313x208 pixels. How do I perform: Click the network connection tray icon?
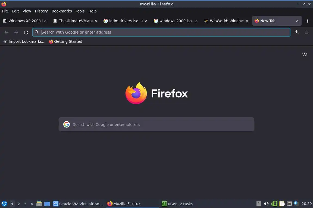coord(289,204)
